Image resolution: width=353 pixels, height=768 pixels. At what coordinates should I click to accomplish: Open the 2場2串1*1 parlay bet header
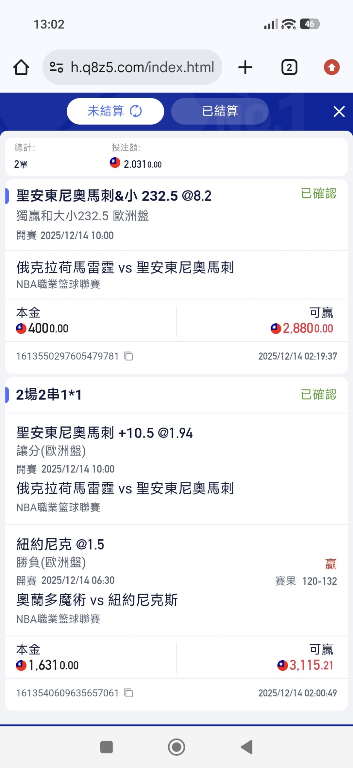pyautogui.click(x=49, y=395)
